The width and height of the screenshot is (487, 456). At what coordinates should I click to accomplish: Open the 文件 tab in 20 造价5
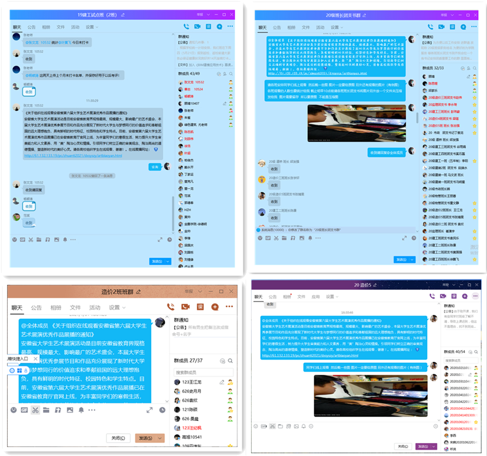[300, 297]
